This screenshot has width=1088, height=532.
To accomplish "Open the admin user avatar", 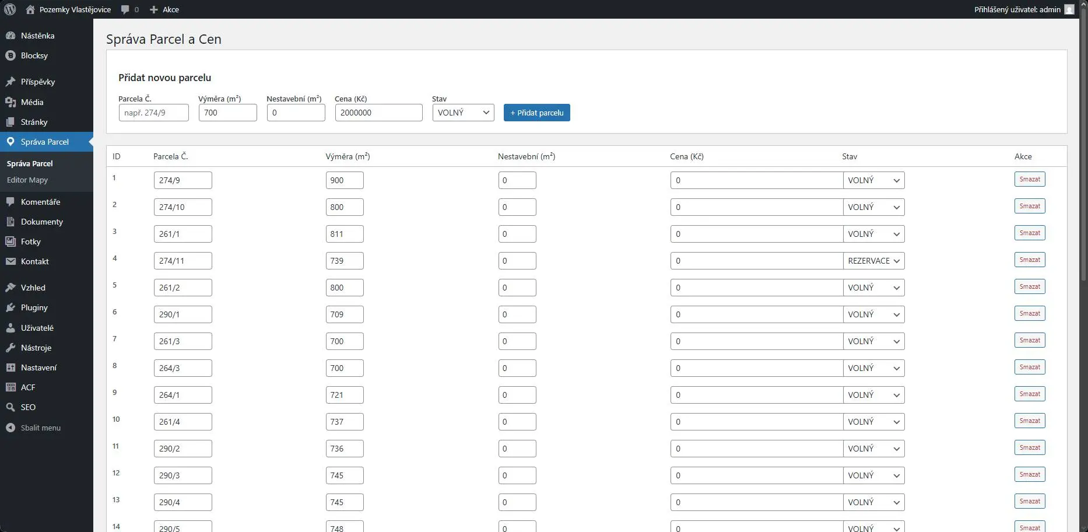I will pyautogui.click(x=1069, y=9).
